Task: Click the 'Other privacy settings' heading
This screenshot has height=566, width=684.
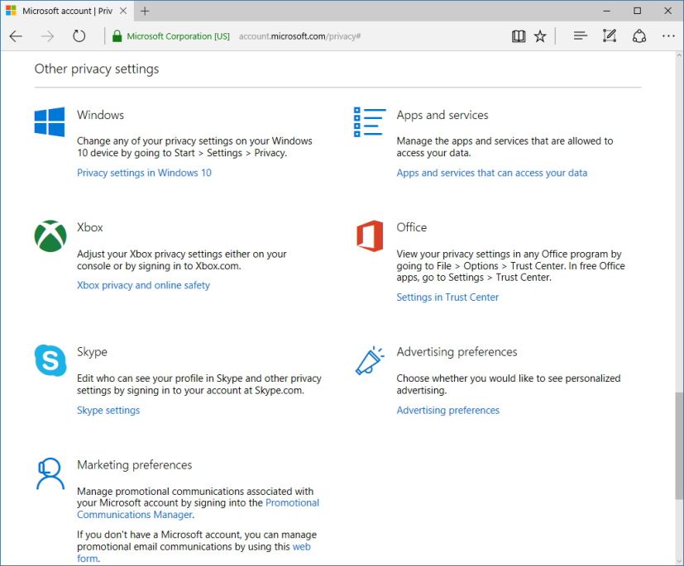Action: (x=97, y=69)
